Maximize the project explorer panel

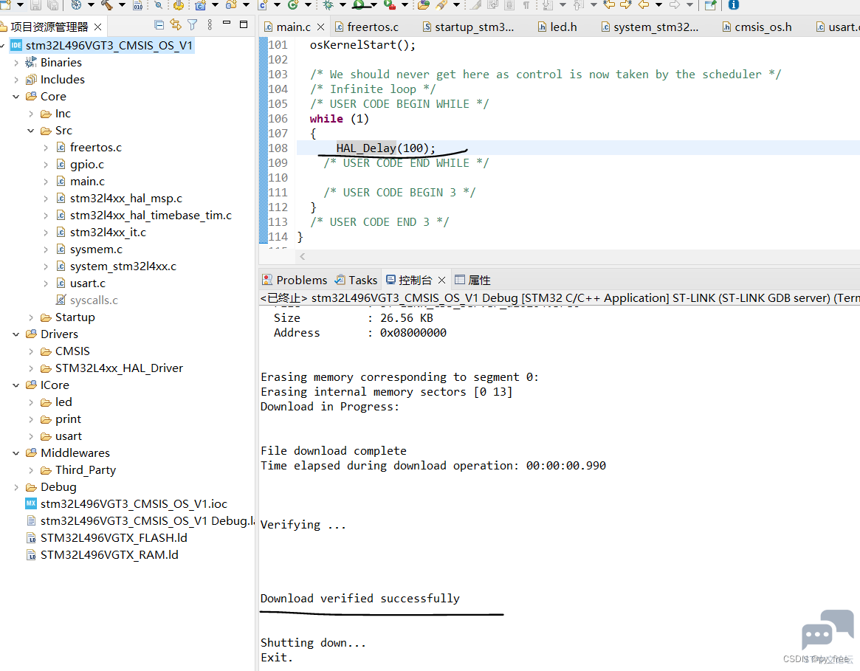click(244, 25)
